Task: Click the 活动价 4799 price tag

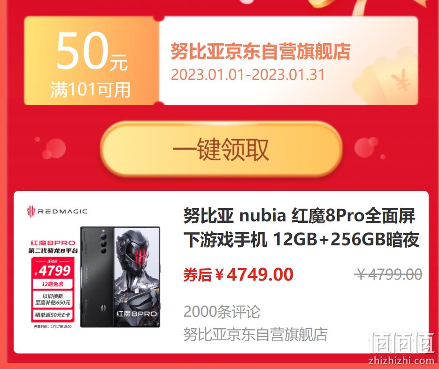Action: pos(53,268)
